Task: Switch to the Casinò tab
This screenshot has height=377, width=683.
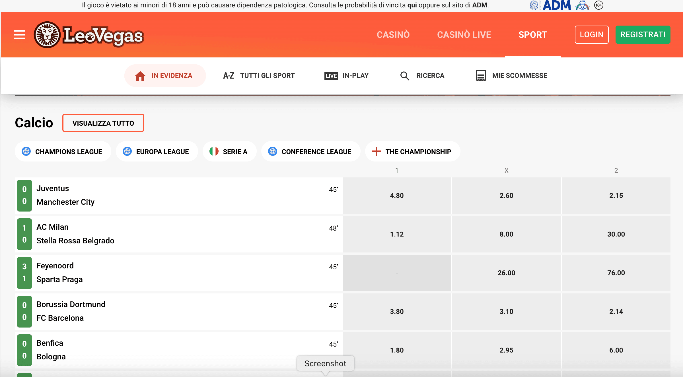Action: [x=393, y=35]
